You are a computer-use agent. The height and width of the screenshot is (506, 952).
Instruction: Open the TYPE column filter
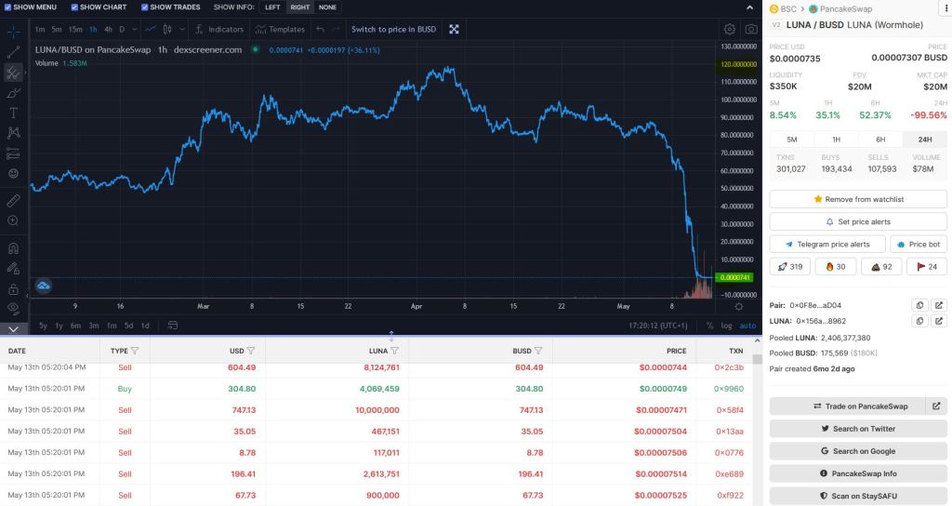(135, 351)
